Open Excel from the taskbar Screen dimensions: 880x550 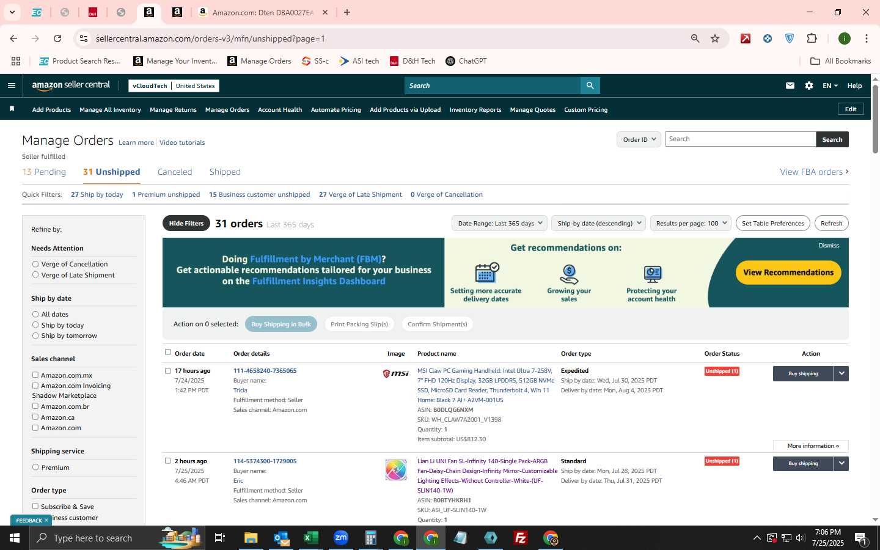310,538
